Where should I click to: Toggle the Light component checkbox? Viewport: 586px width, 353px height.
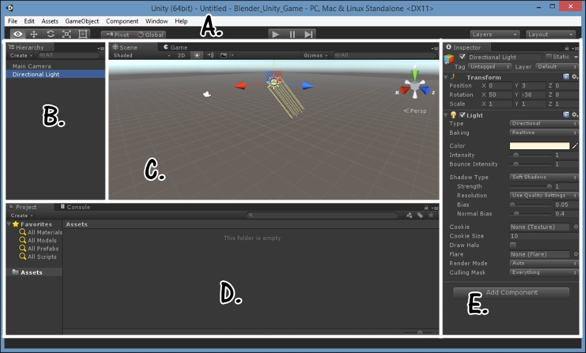pyautogui.click(x=462, y=115)
